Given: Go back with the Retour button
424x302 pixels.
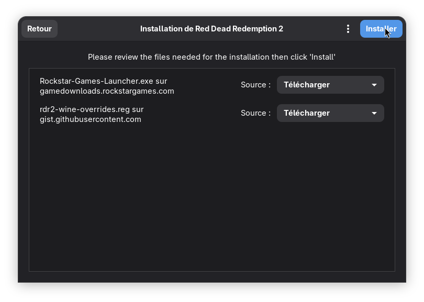Looking at the screenshot, I should tap(39, 29).
